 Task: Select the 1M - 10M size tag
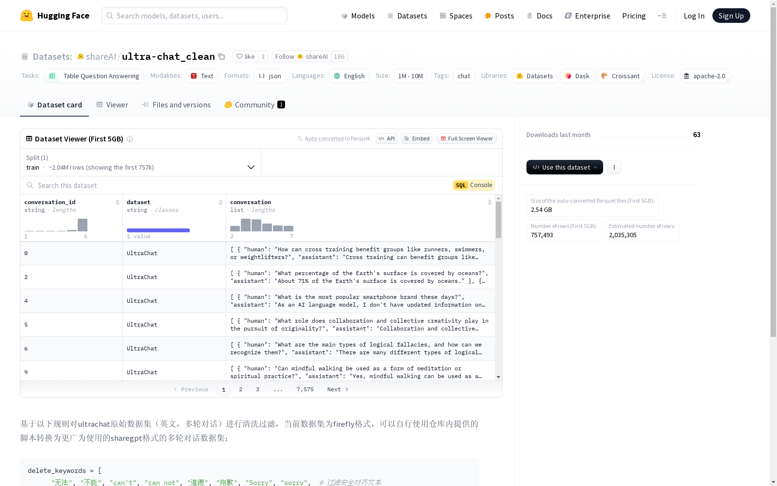coord(410,76)
